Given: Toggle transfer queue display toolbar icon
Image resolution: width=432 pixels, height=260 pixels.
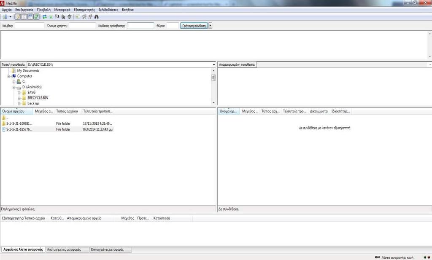Looking at the screenshot, I should [x=36, y=17].
